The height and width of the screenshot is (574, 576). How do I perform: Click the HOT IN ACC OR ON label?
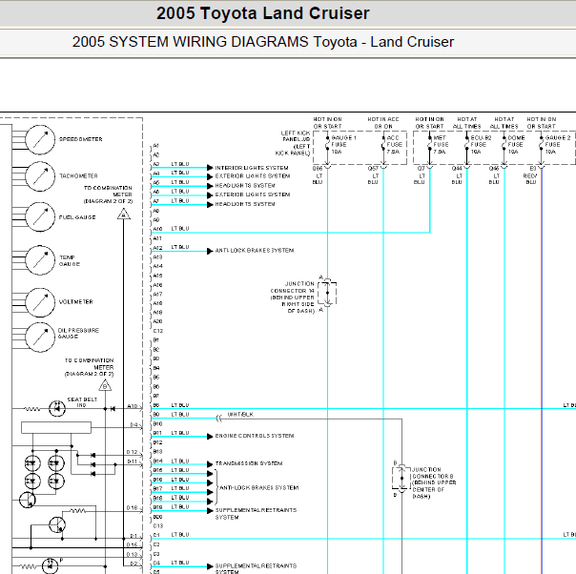383,123
